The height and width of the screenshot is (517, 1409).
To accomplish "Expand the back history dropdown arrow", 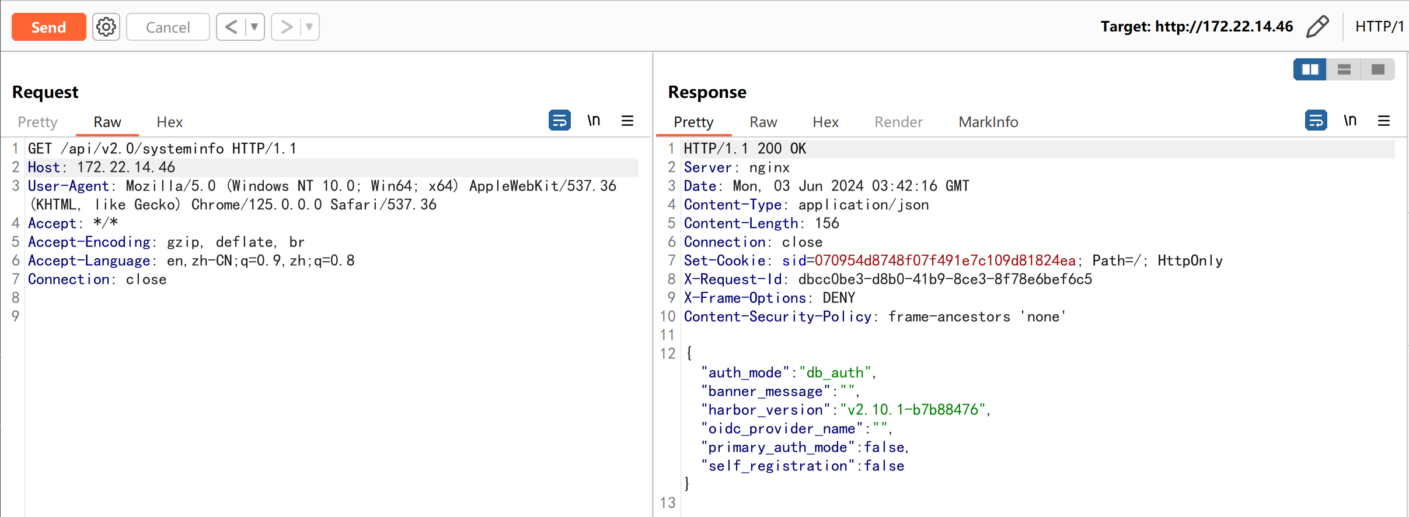I will tap(254, 27).
